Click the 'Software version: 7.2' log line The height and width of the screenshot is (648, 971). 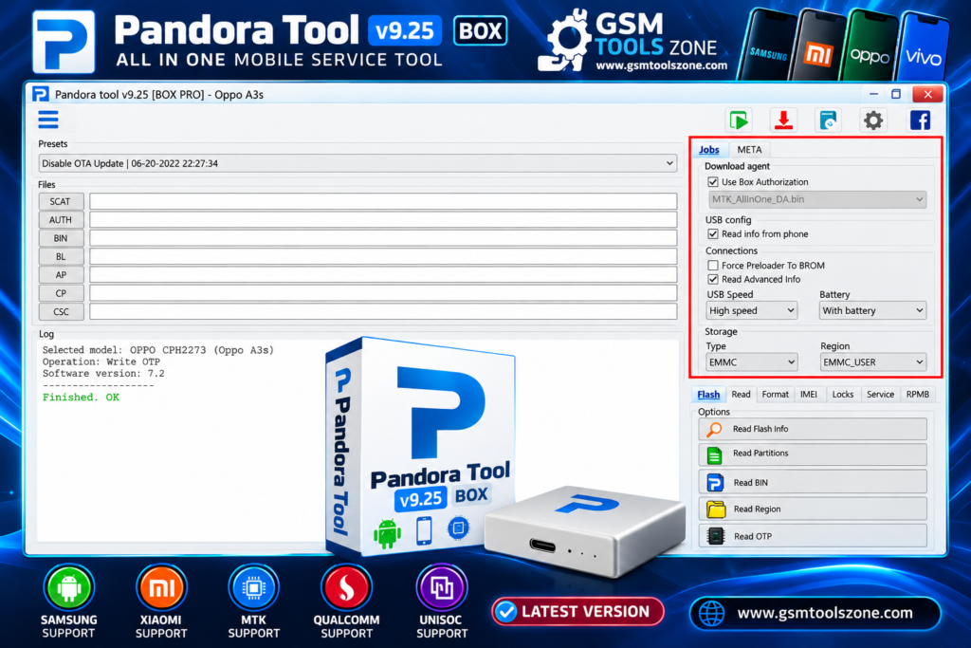click(x=103, y=374)
